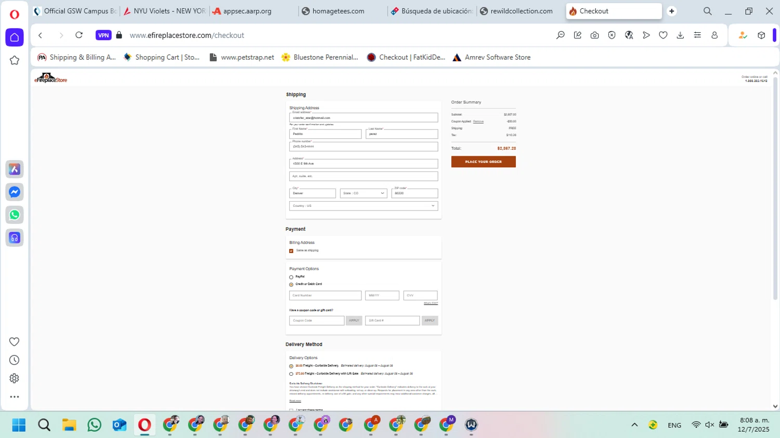Image resolution: width=780 pixels, height=438 pixels.
Task: Open the search-in-page magnifier in address bar
Action: [561, 35]
